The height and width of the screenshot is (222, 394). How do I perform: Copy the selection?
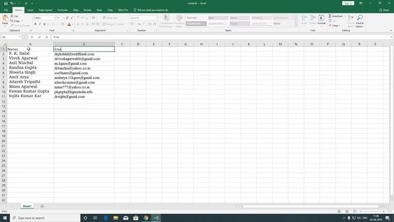pyautogui.click(x=15, y=21)
